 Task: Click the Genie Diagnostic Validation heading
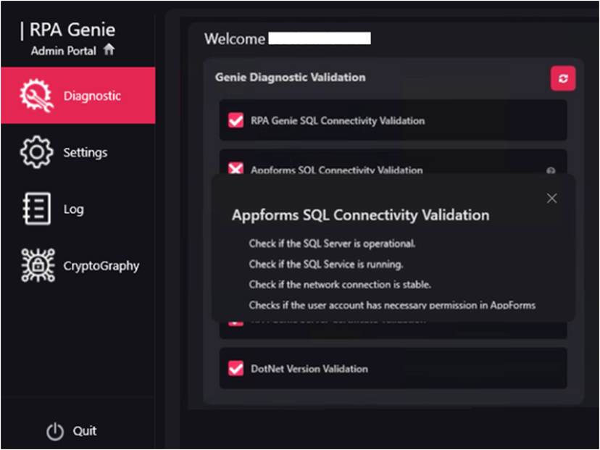(x=291, y=78)
